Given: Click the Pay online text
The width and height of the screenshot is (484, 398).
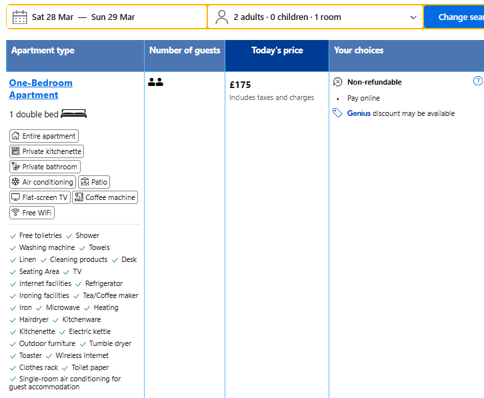Looking at the screenshot, I should coord(363,98).
